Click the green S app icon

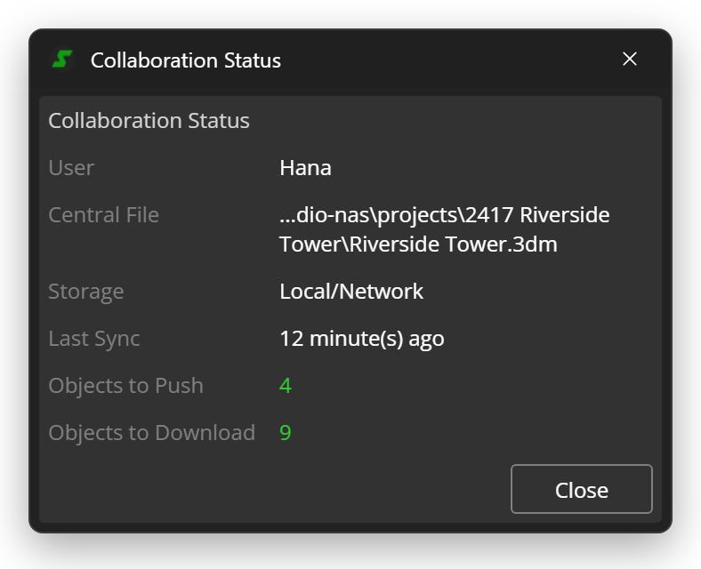pyautogui.click(x=62, y=59)
